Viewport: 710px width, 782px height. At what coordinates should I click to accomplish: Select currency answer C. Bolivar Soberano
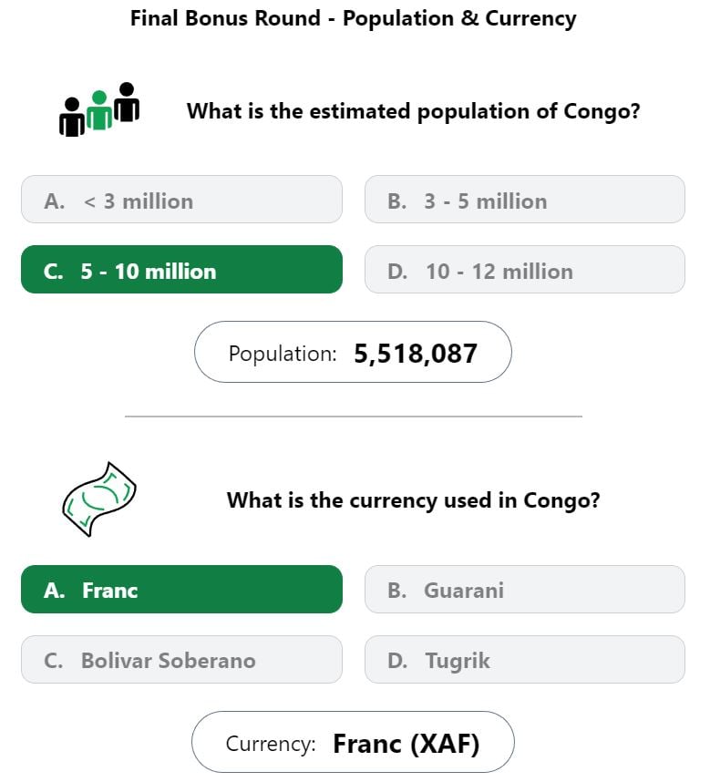(x=181, y=660)
